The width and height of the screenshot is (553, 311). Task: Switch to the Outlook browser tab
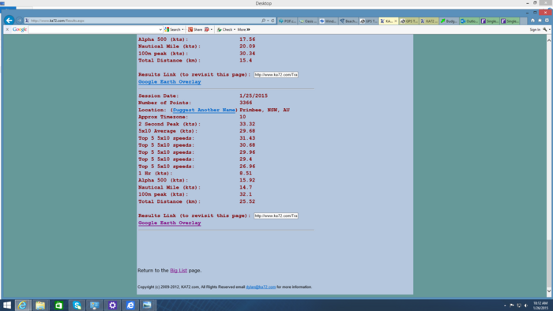point(469,21)
